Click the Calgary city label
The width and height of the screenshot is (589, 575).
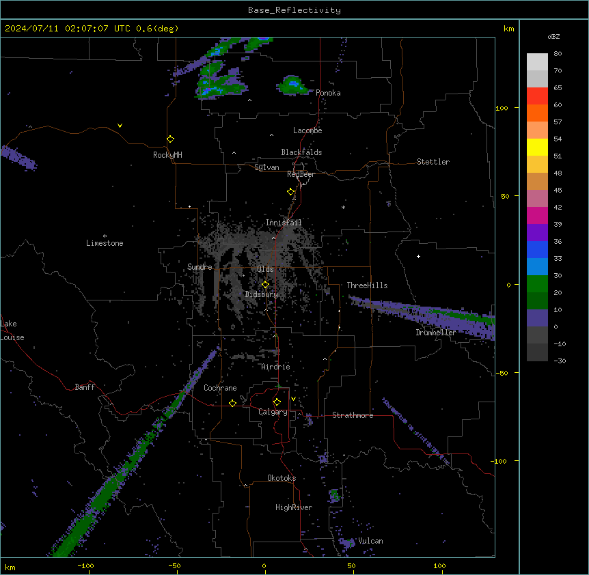273,412
